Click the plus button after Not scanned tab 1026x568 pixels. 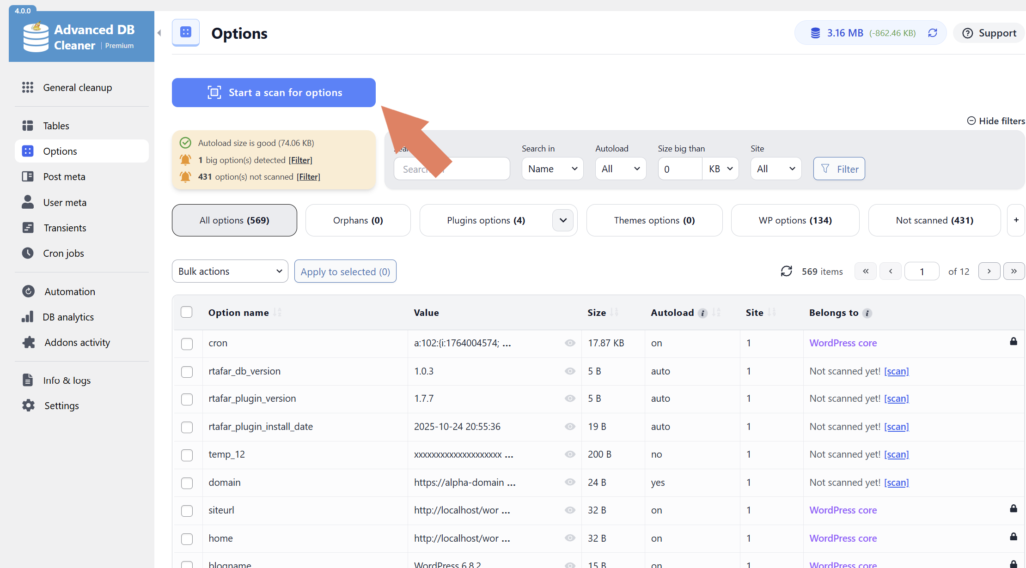click(x=1016, y=220)
